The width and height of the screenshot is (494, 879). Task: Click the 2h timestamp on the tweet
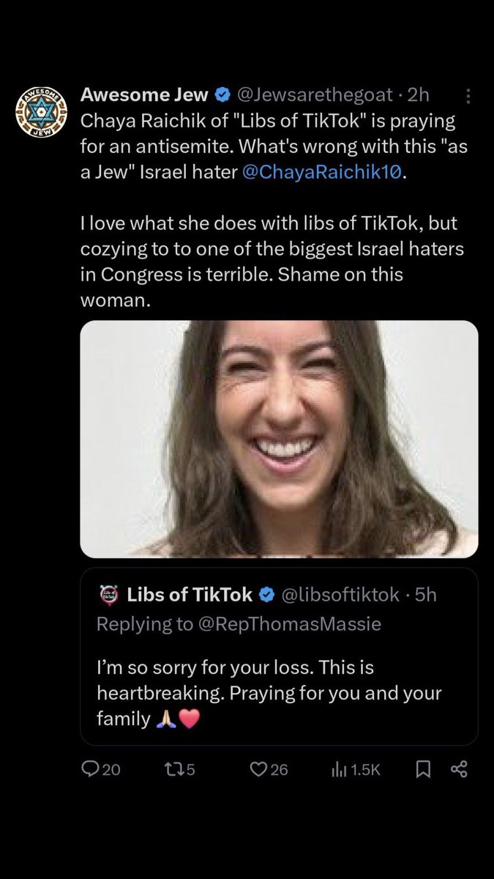pos(419,94)
